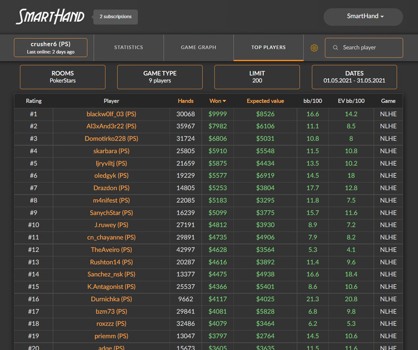This screenshot has width=418, height=350.
Task: Expand the SmartHand account dropdown
Action: (363, 17)
